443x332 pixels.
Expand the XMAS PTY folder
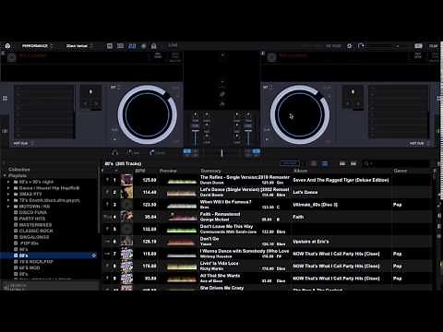click(x=8, y=194)
